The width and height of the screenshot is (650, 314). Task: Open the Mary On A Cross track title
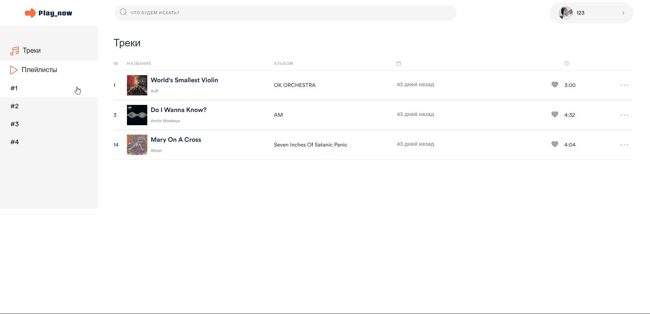[x=176, y=140]
